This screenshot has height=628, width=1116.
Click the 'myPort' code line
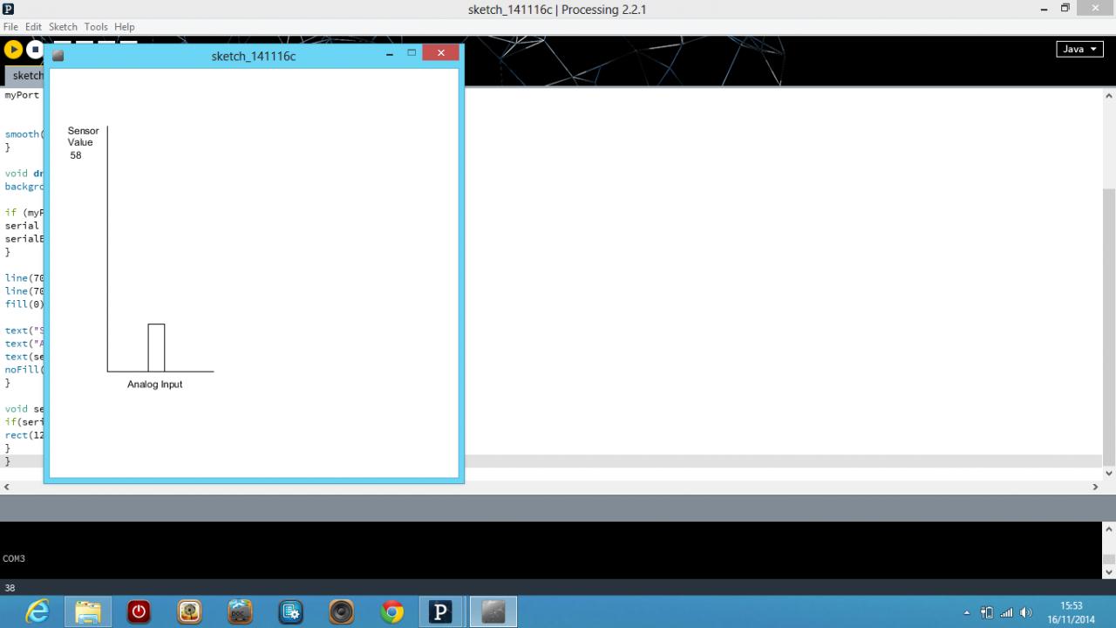tap(22, 95)
